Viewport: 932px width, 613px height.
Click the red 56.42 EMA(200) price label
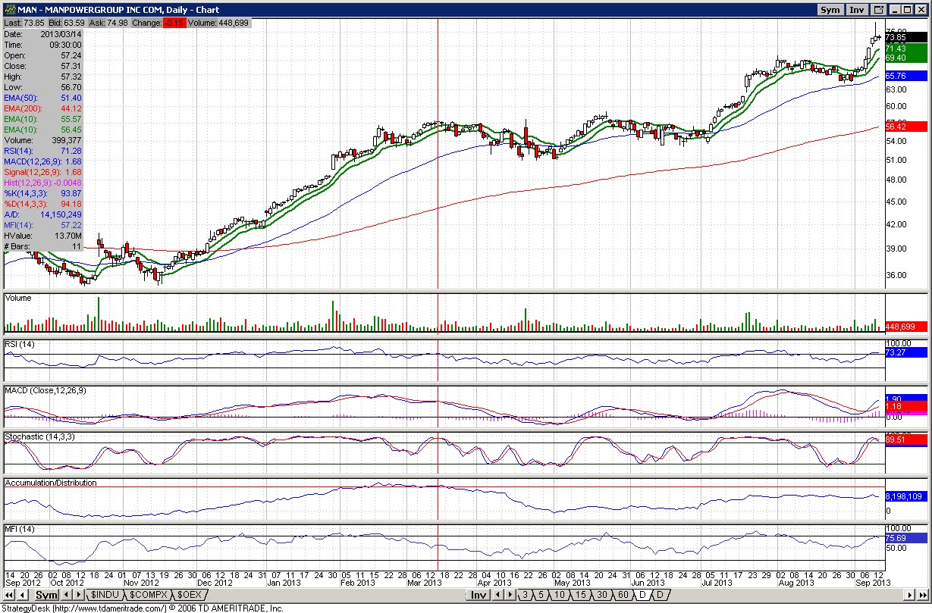click(x=906, y=127)
